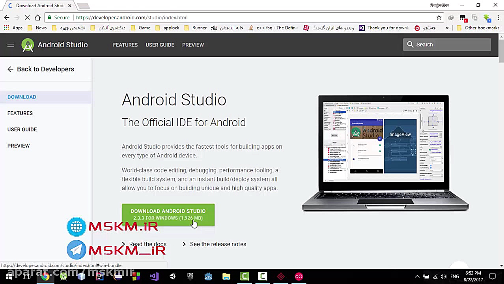Open the PREVIEW top navigation item
504x284 pixels.
click(x=193, y=45)
